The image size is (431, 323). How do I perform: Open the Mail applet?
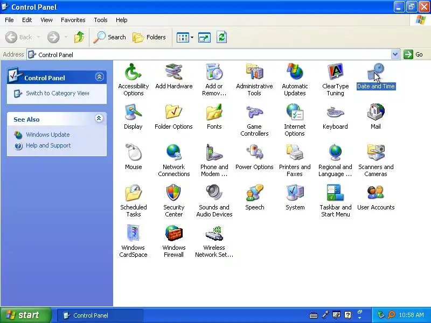pyautogui.click(x=376, y=117)
